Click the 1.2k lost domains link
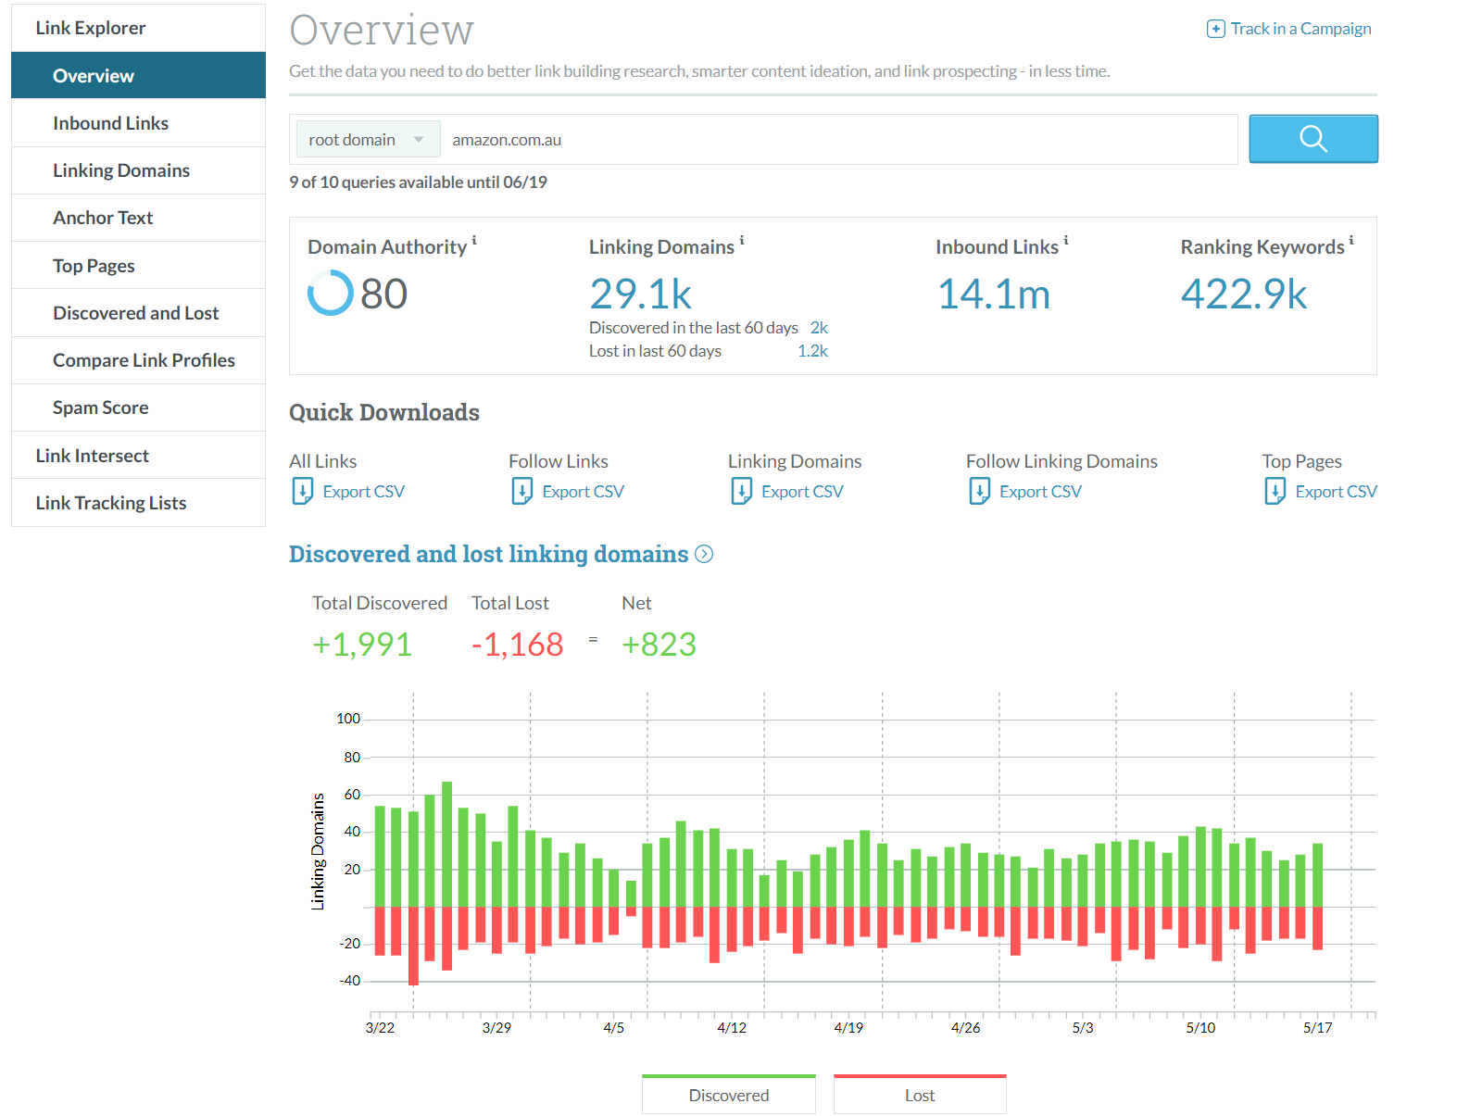The image size is (1482, 1116). [x=812, y=351]
